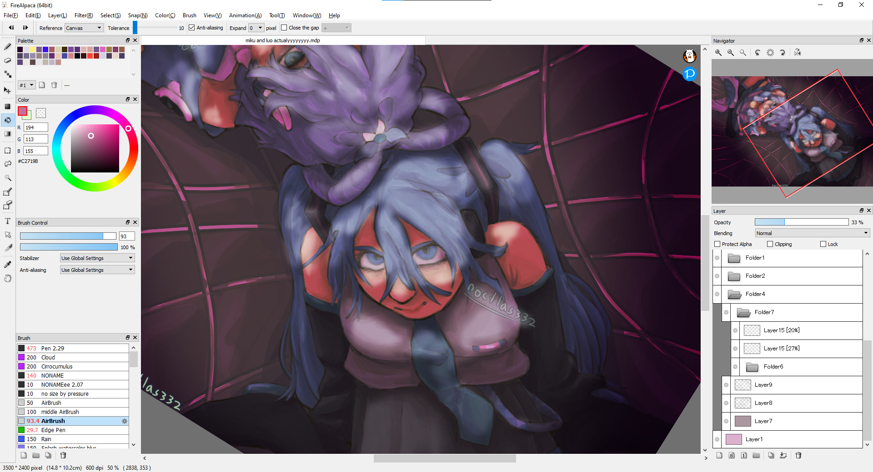Collapse Folder7 in layer list
The image size is (873, 472).
click(743, 312)
